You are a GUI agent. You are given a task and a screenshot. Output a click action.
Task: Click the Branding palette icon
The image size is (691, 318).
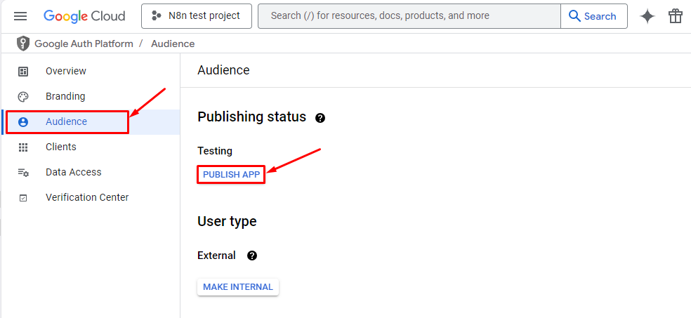(23, 97)
